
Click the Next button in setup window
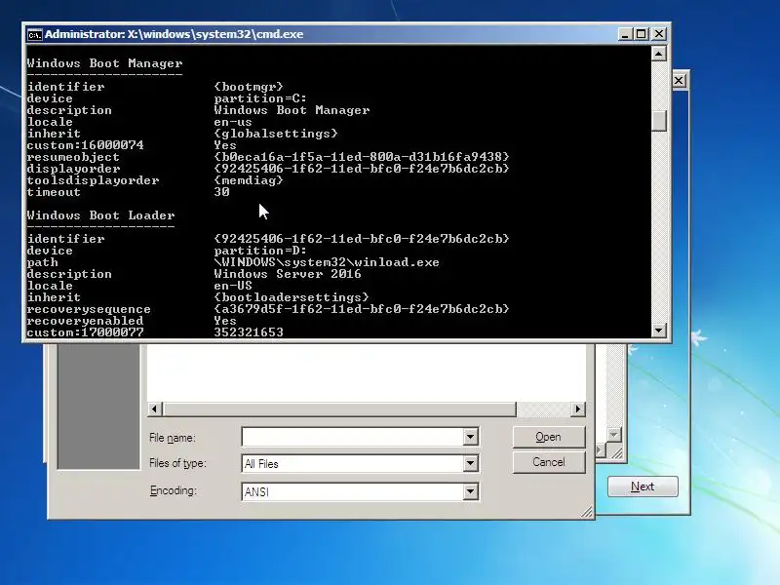point(643,487)
